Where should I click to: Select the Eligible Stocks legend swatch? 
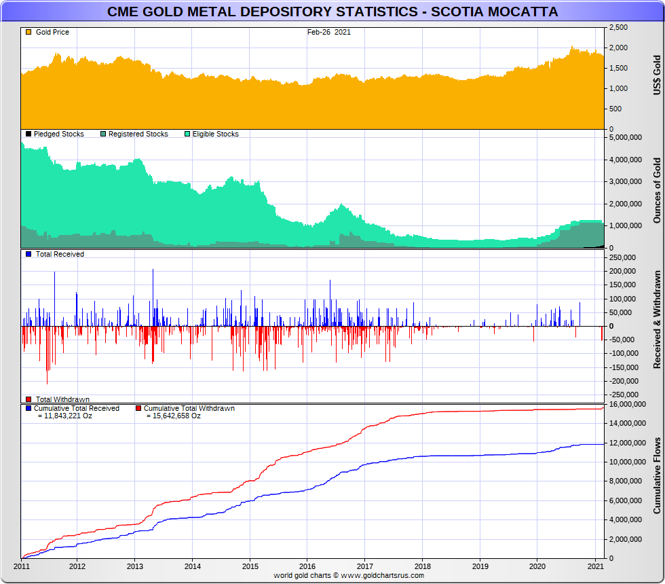pos(187,134)
